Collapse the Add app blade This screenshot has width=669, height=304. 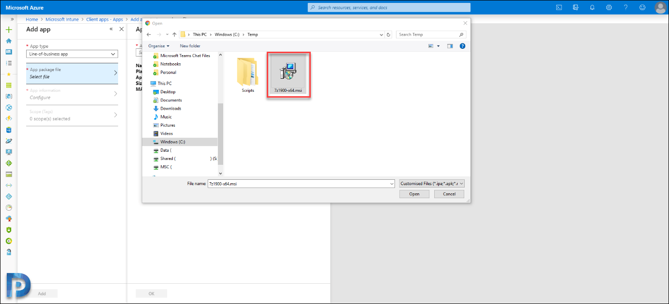(x=111, y=29)
